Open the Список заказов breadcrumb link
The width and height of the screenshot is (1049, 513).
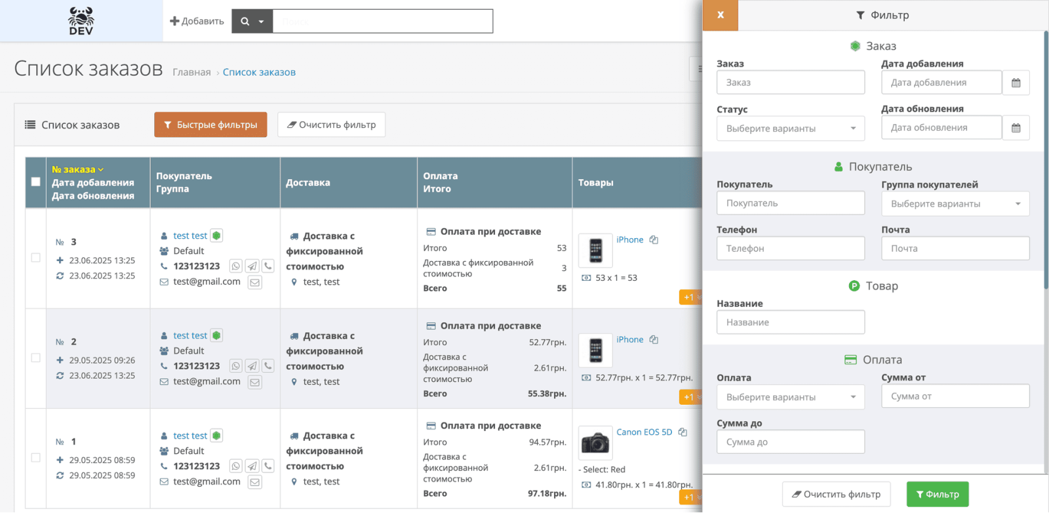click(x=259, y=72)
